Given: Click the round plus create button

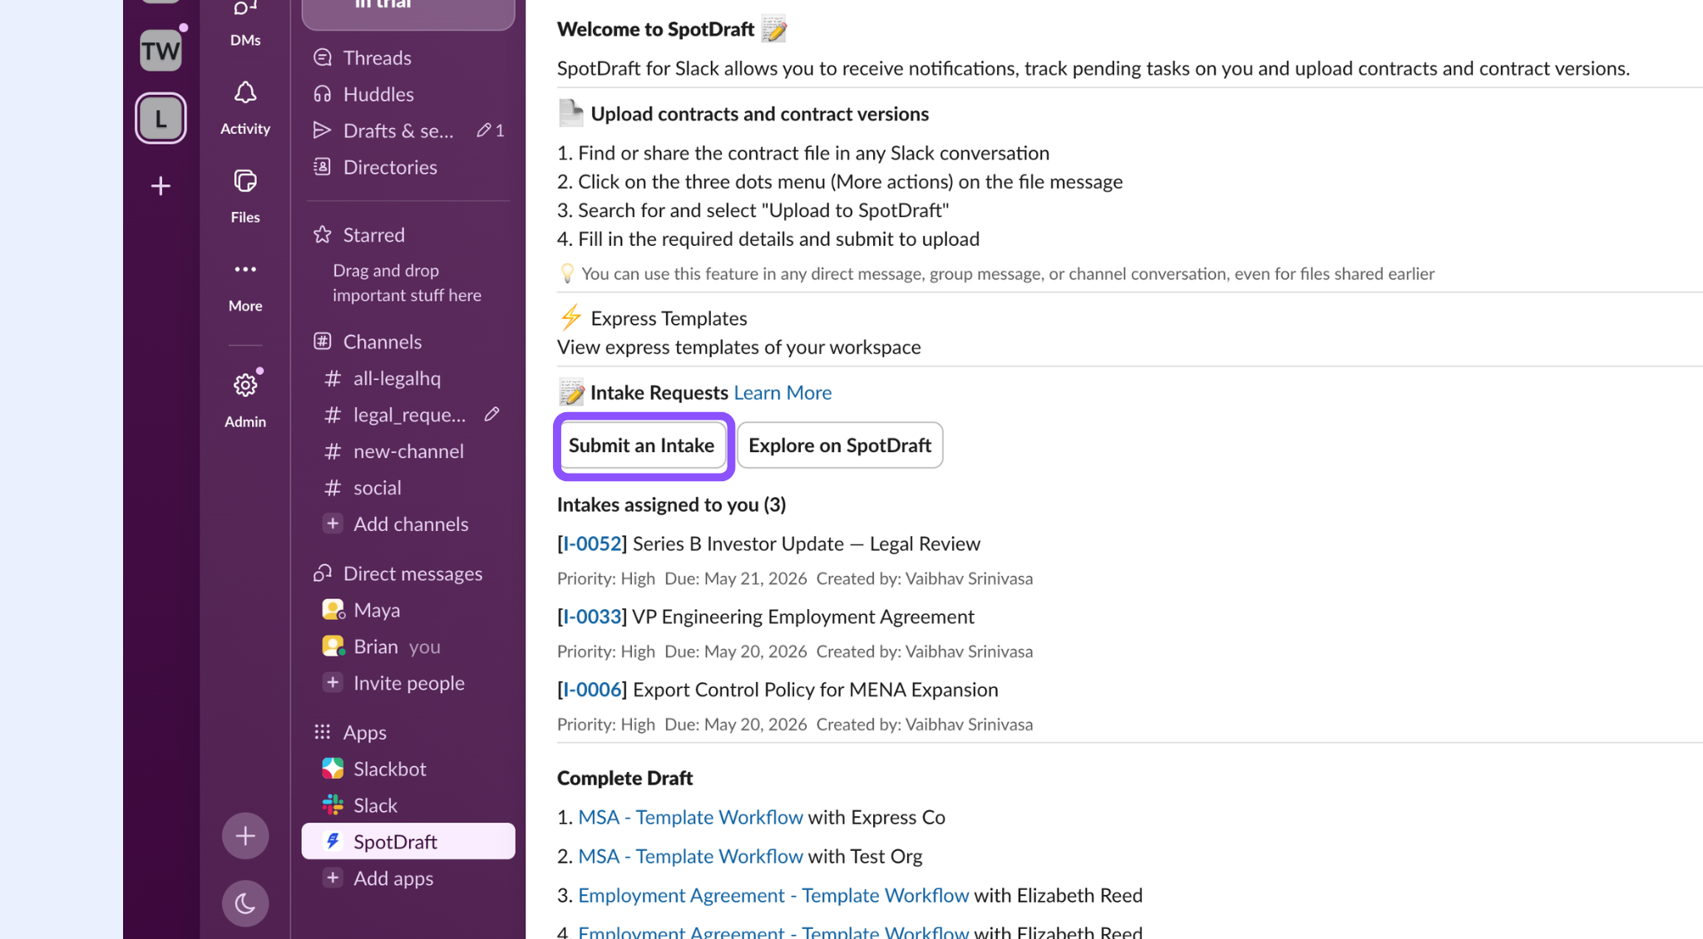Looking at the screenshot, I should (245, 836).
